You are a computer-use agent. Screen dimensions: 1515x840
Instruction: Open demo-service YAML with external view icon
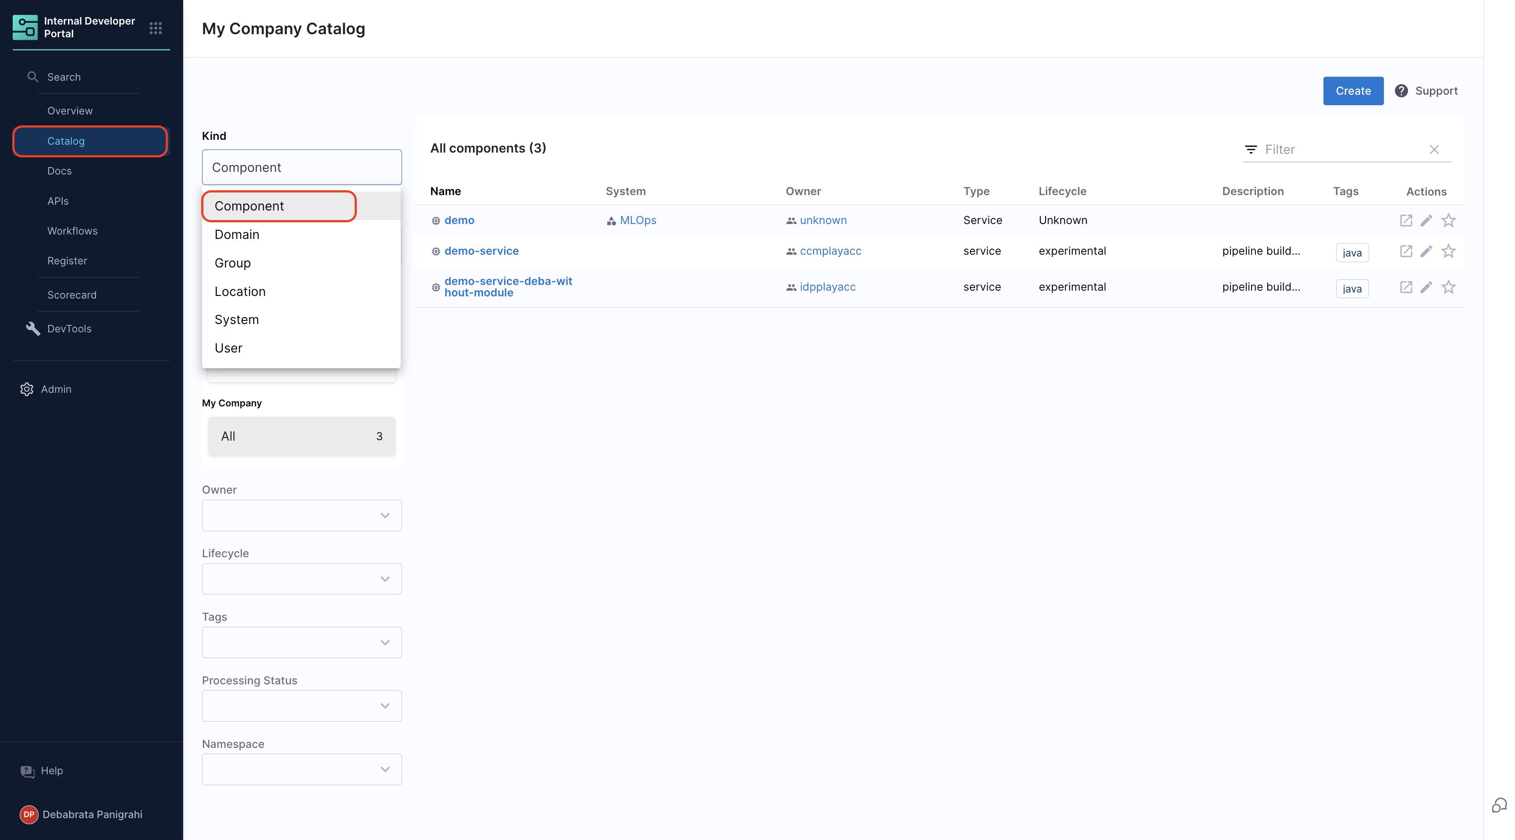[x=1405, y=251]
